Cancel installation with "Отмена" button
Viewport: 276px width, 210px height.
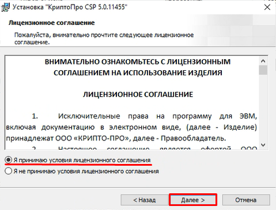click(246, 200)
